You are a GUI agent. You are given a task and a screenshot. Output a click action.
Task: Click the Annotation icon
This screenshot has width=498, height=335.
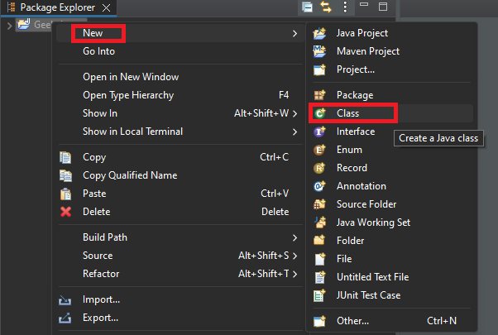click(319, 186)
